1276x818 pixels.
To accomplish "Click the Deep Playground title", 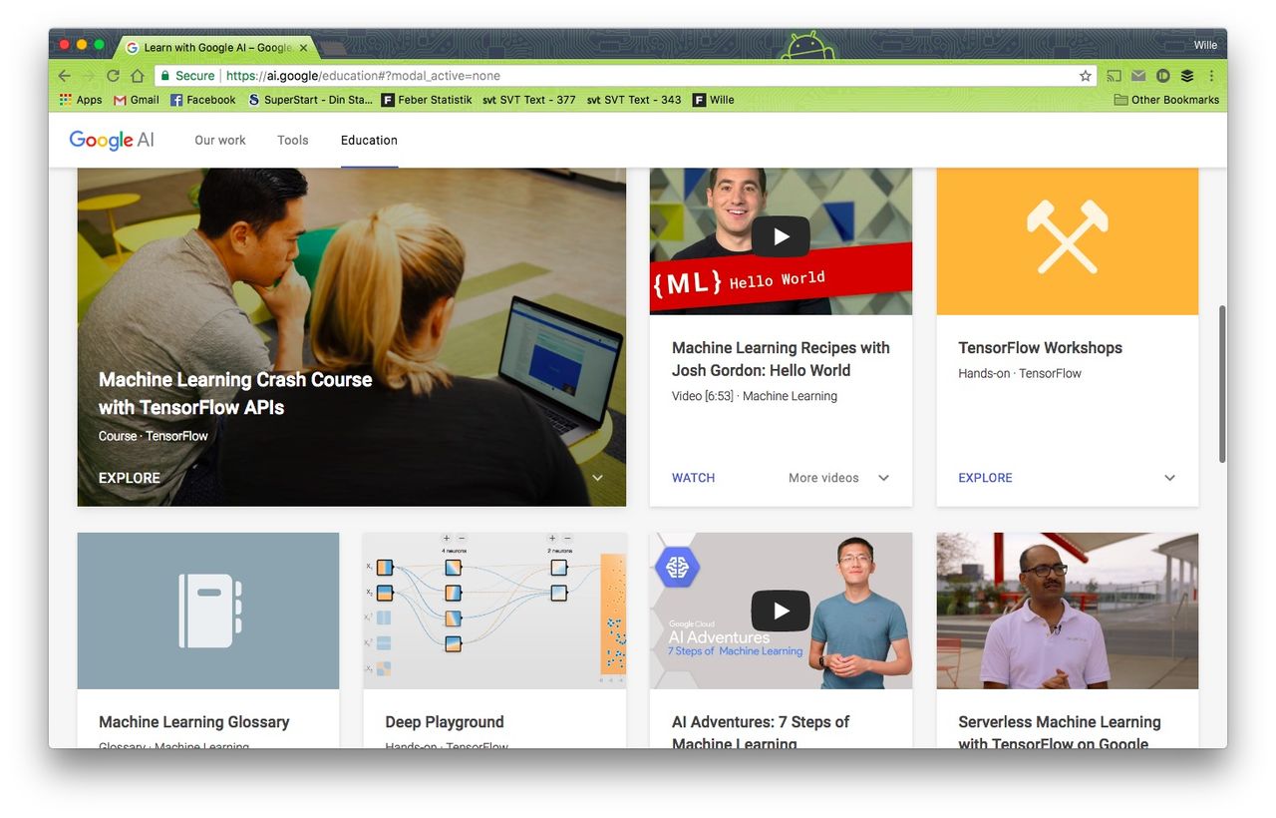I will (x=445, y=722).
